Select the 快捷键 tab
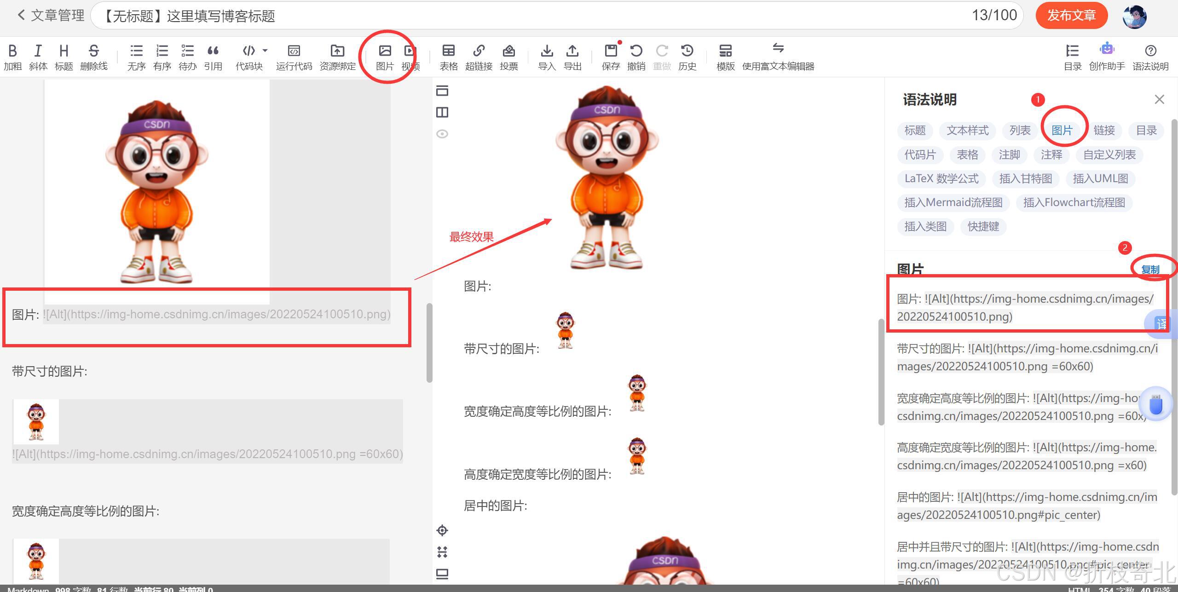Screen dimensions: 1178x592 click(983, 227)
